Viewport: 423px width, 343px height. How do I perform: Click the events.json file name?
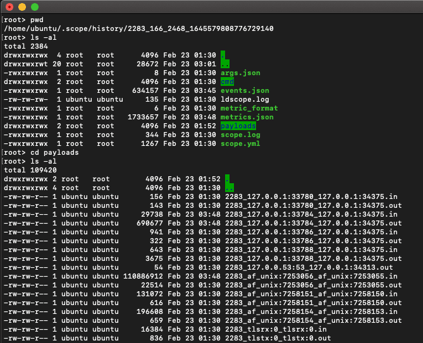[x=244, y=91]
